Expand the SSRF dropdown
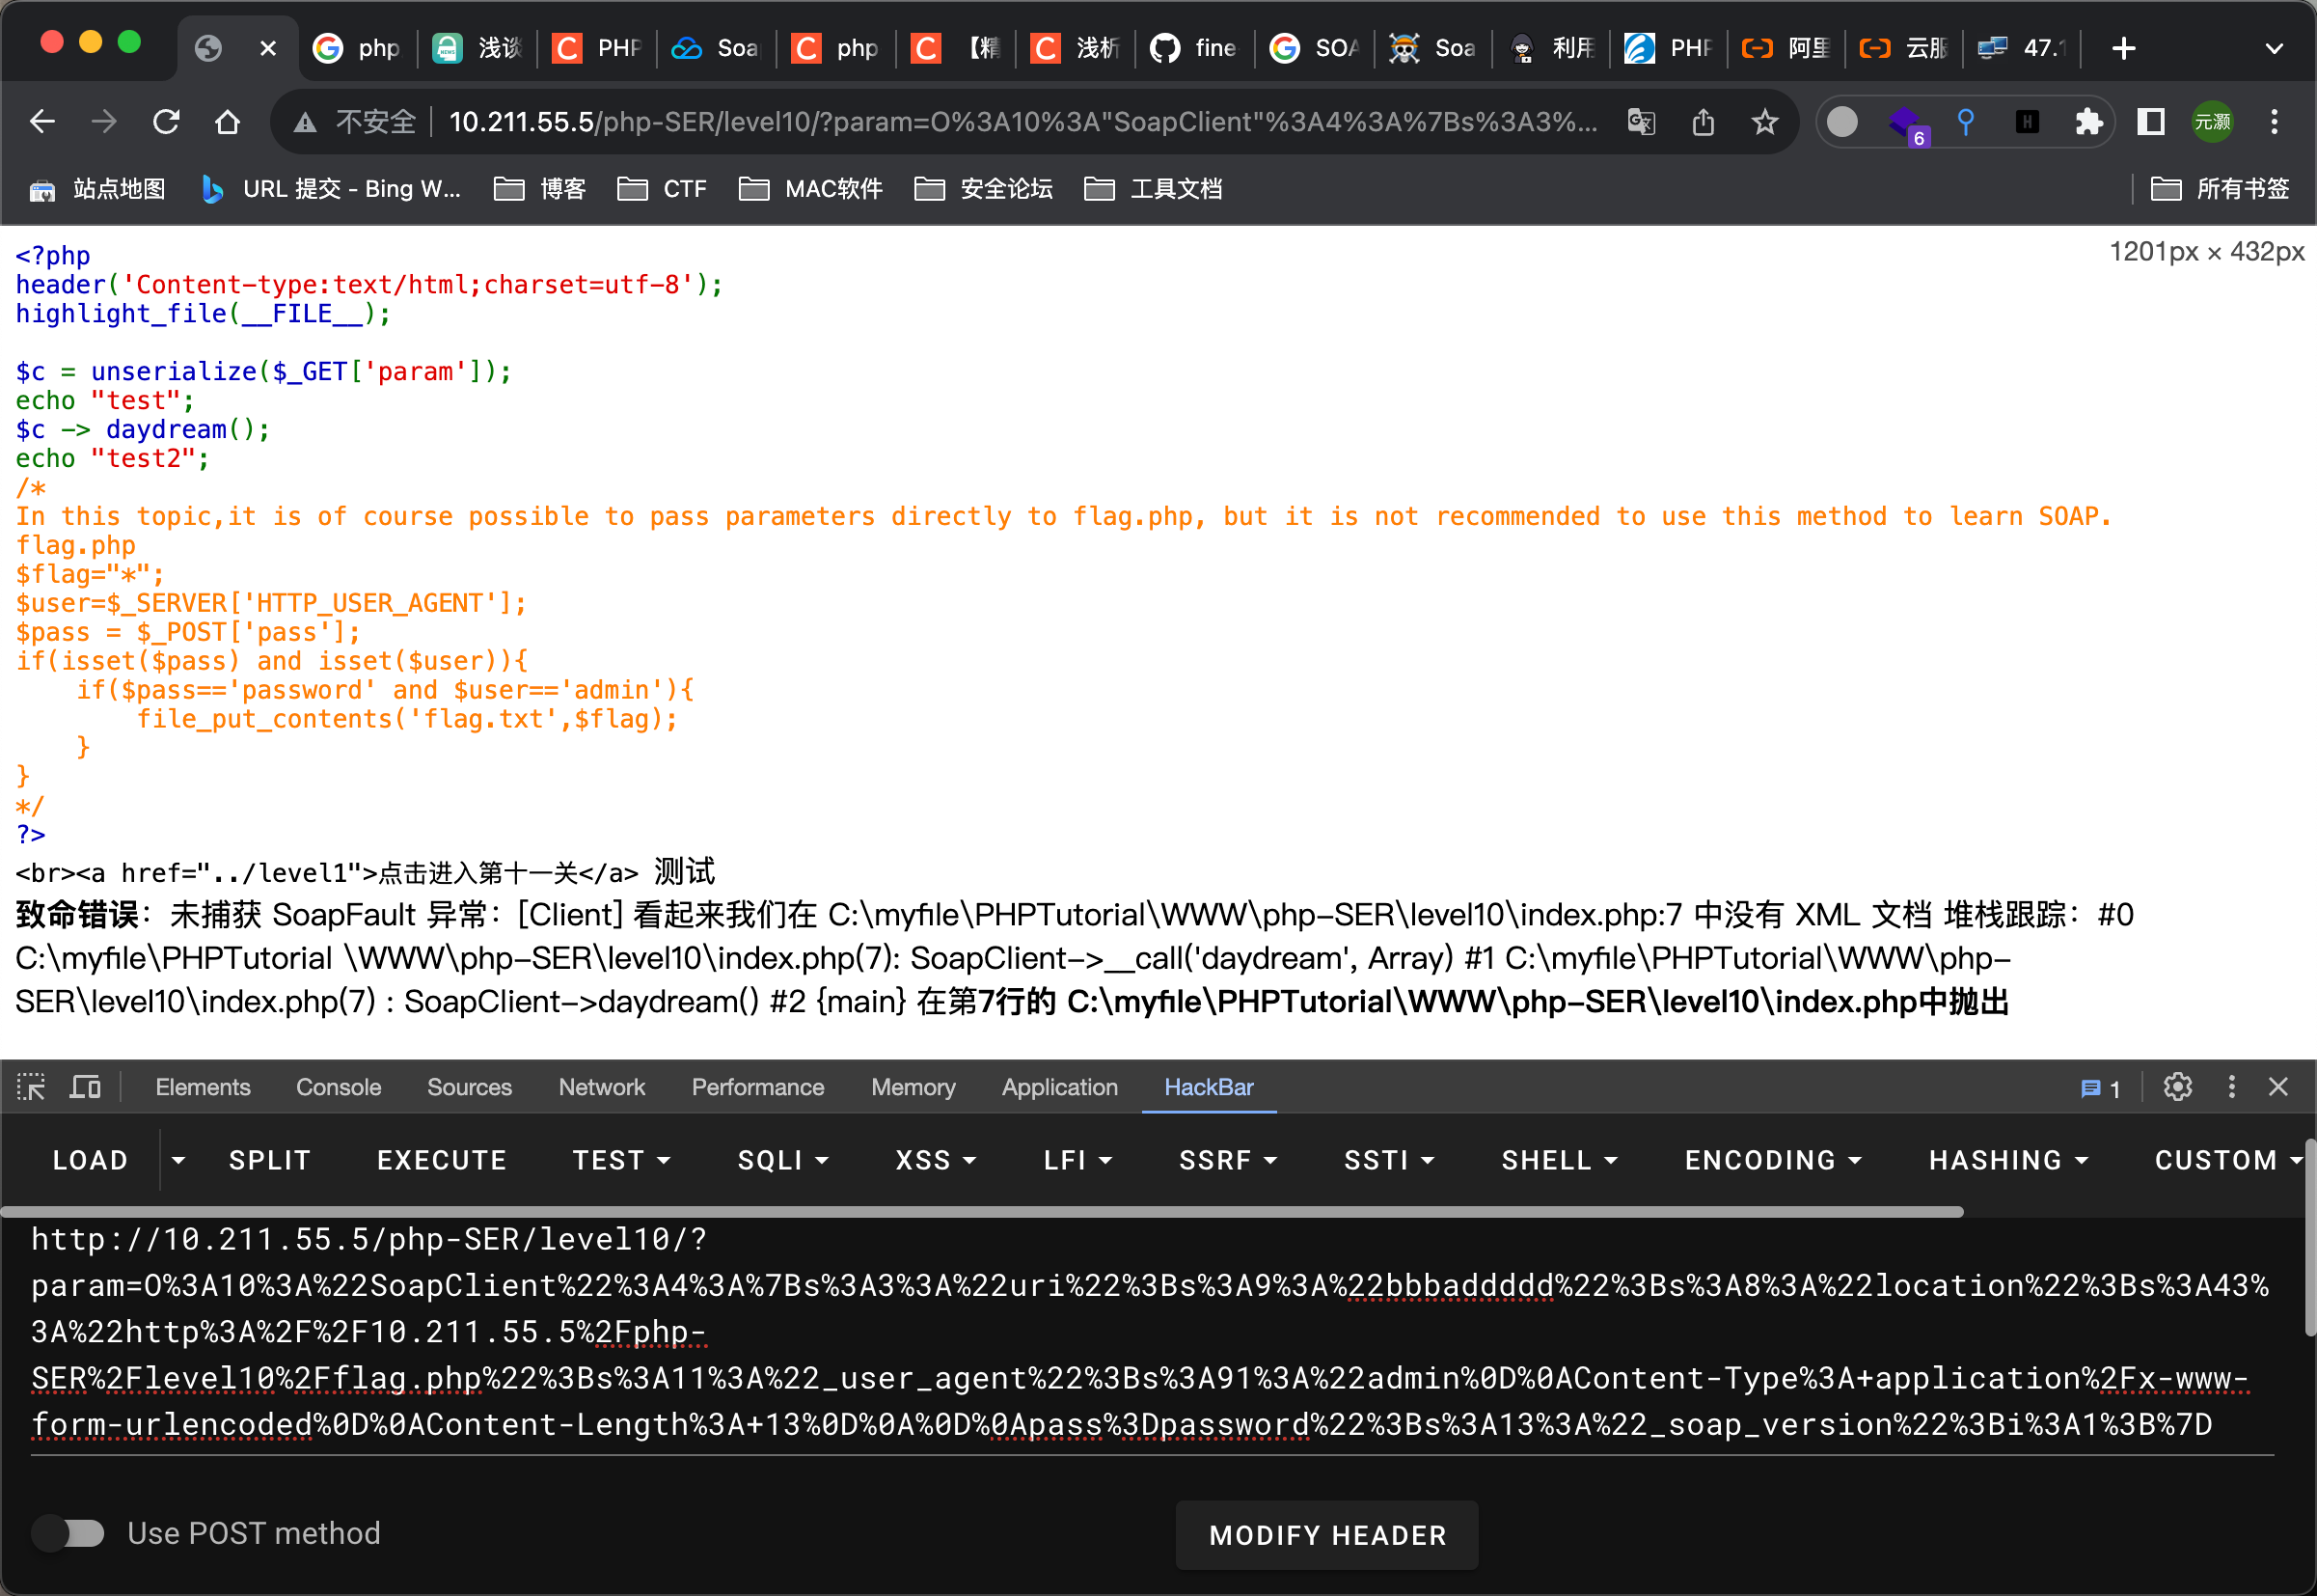 pyautogui.click(x=1228, y=1160)
